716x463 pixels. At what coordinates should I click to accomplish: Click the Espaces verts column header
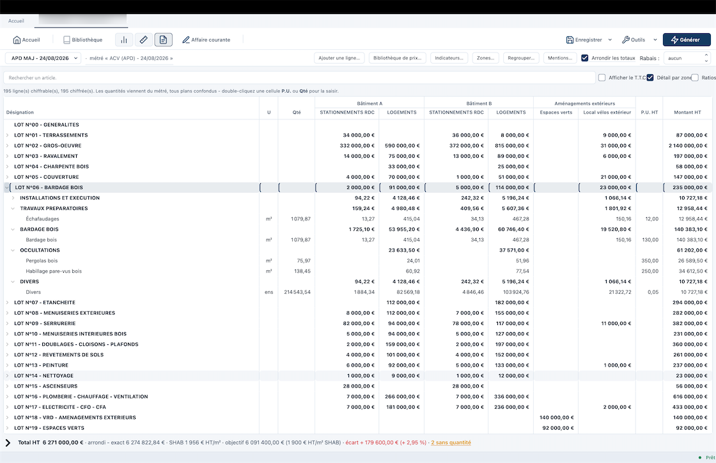click(556, 112)
